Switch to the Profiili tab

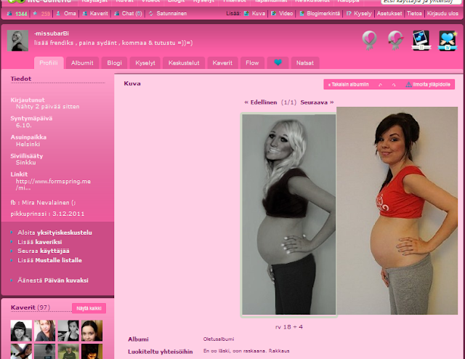click(x=49, y=63)
